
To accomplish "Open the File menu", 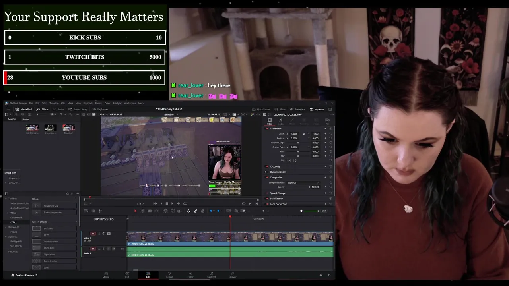I will pos(31,103).
